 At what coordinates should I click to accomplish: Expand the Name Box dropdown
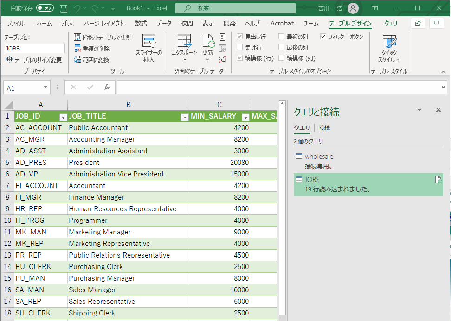click(x=45, y=88)
